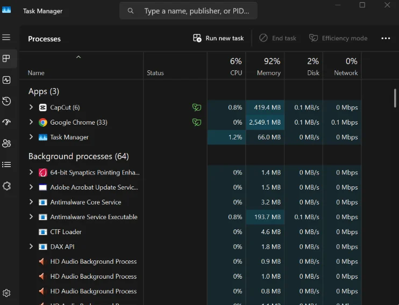Select the 3.2 MB memory cell
The image size is (399, 305).
coord(265,202)
